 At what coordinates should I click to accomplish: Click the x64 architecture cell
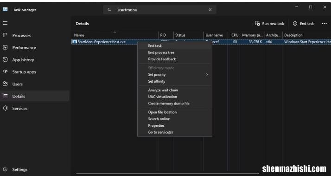[x=269, y=42]
